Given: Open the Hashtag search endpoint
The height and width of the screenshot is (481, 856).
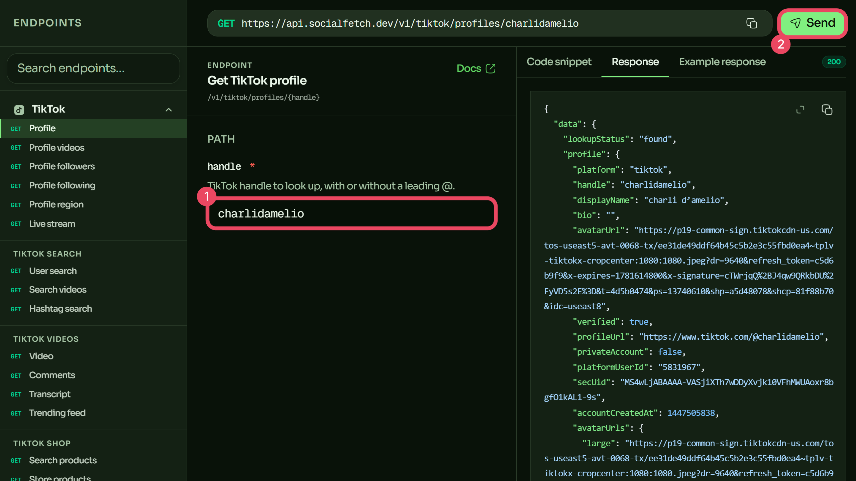Looking at the screenshot, I should point(93,309).
